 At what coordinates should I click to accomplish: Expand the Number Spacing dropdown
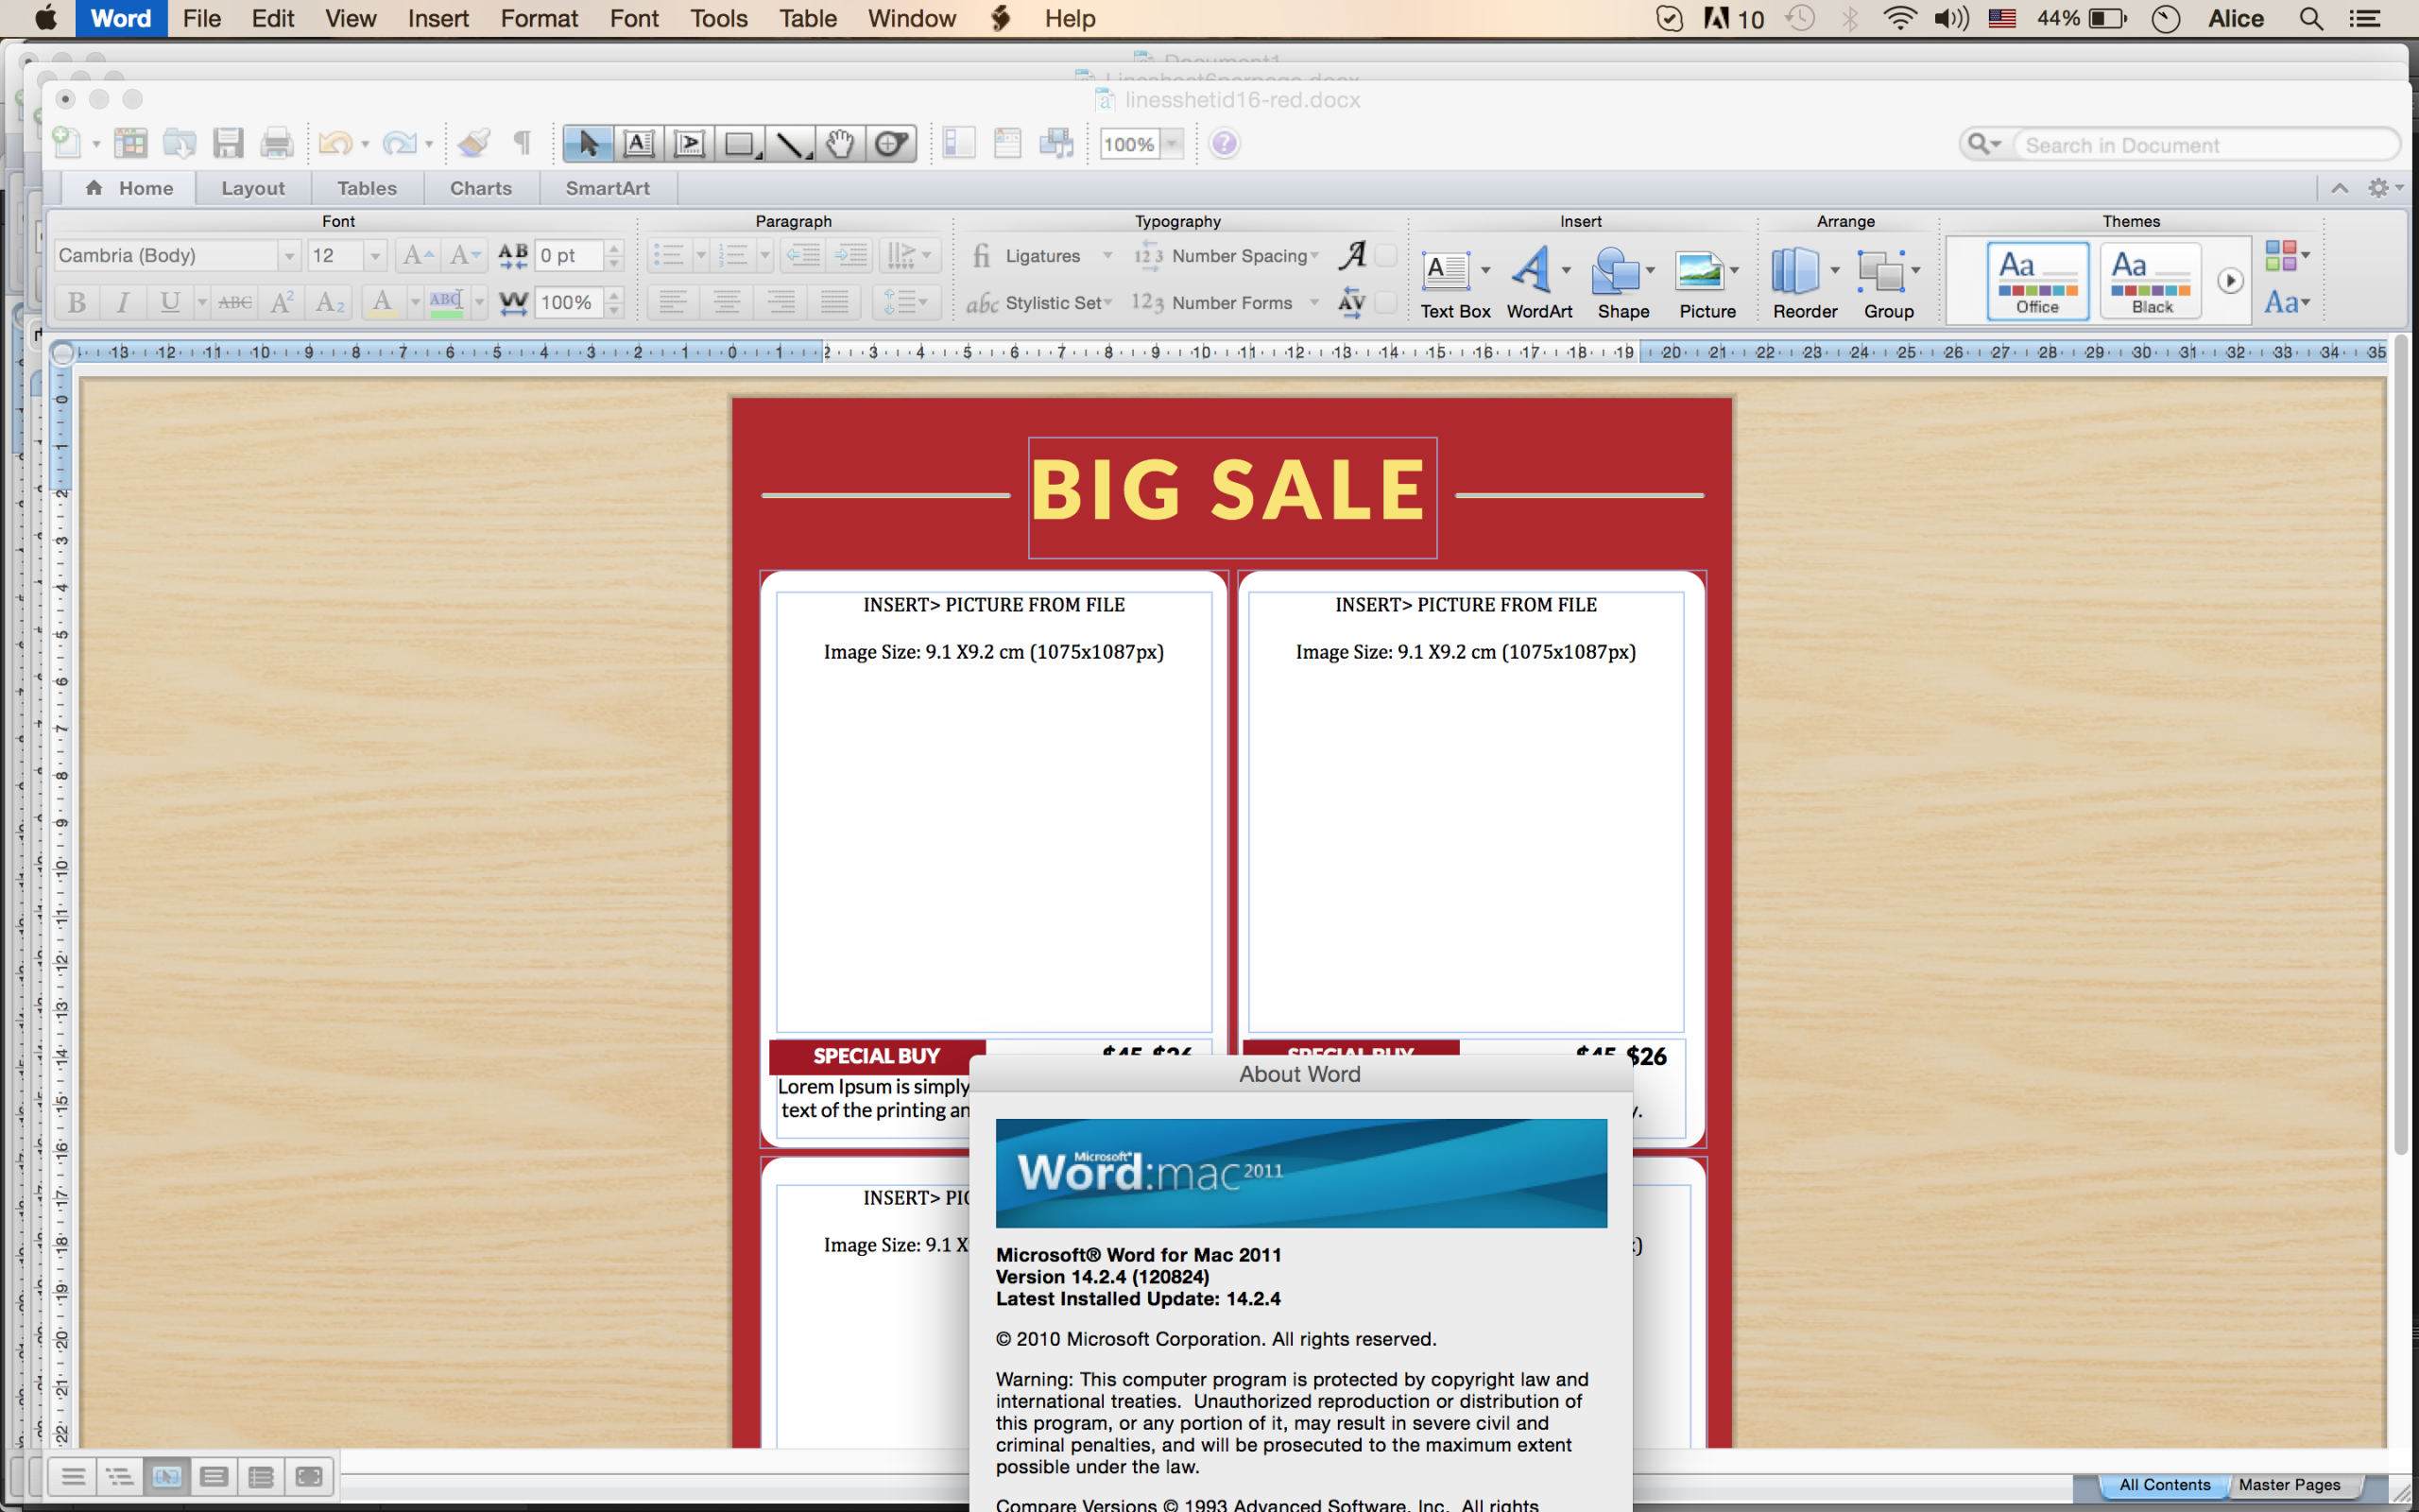1313,256
